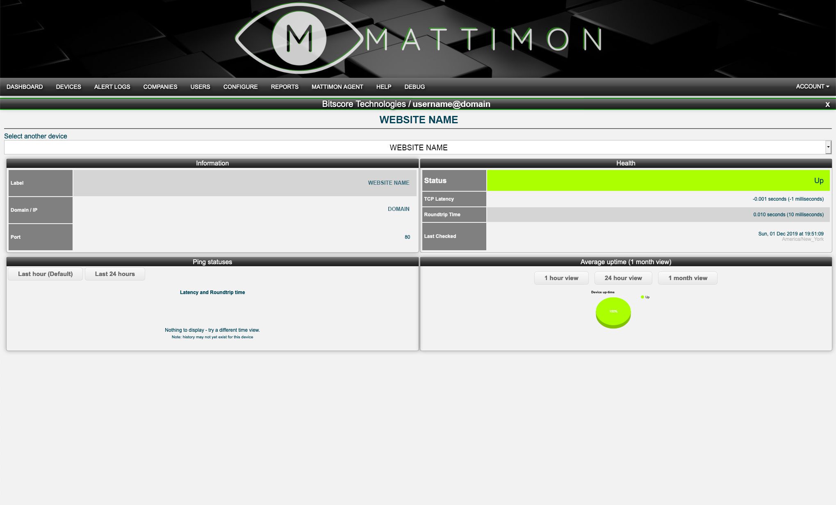Screen dimensions: 836x505
Task: Open the Mattimon Agent page
Action: click(337, 87)
